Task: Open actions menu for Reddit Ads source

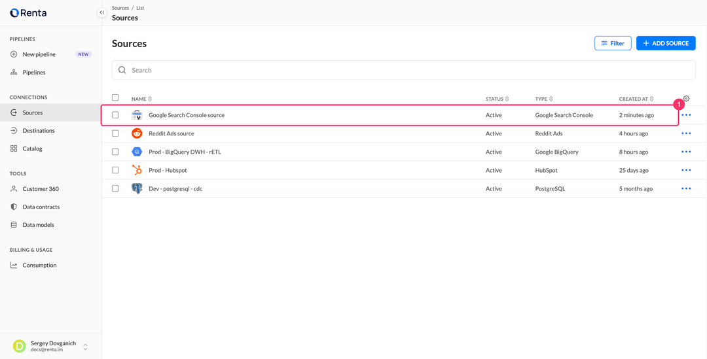Action: (686, 134)
